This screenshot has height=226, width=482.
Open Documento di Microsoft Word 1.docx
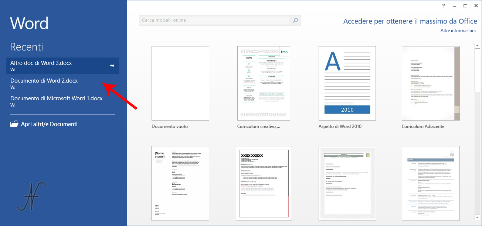pyautogui.click(x=62, y=101)
